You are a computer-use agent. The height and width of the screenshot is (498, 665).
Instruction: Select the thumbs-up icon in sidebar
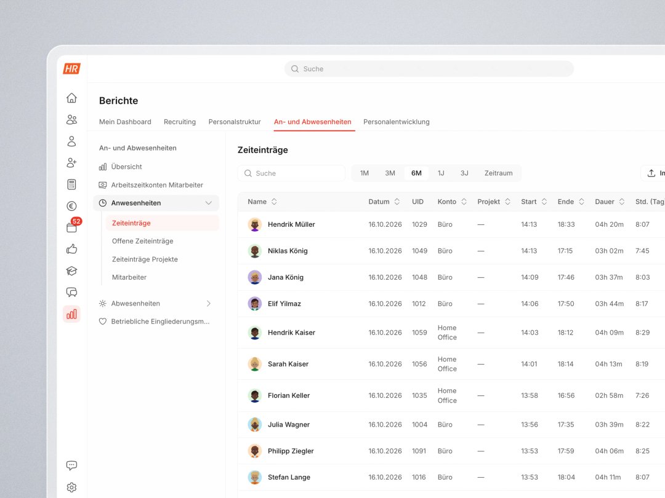(x=71, y=249)
